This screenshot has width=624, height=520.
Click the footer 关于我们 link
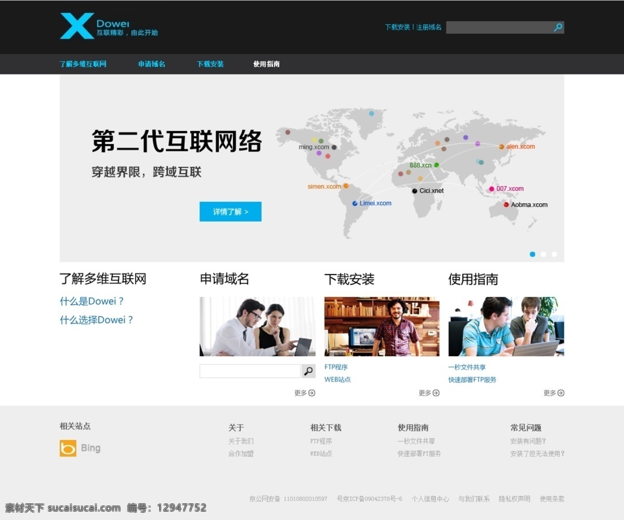click(x=241, y=441)
